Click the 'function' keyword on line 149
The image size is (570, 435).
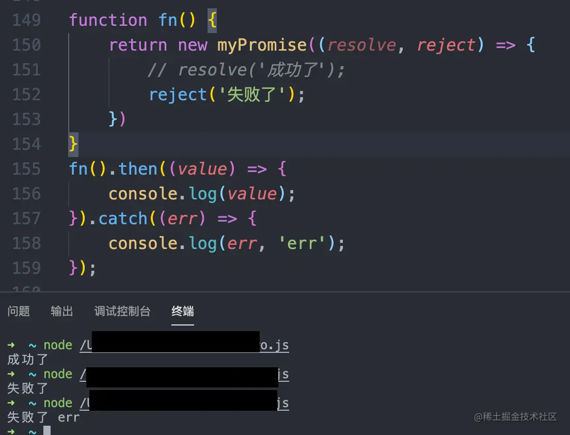coord(108,20)
